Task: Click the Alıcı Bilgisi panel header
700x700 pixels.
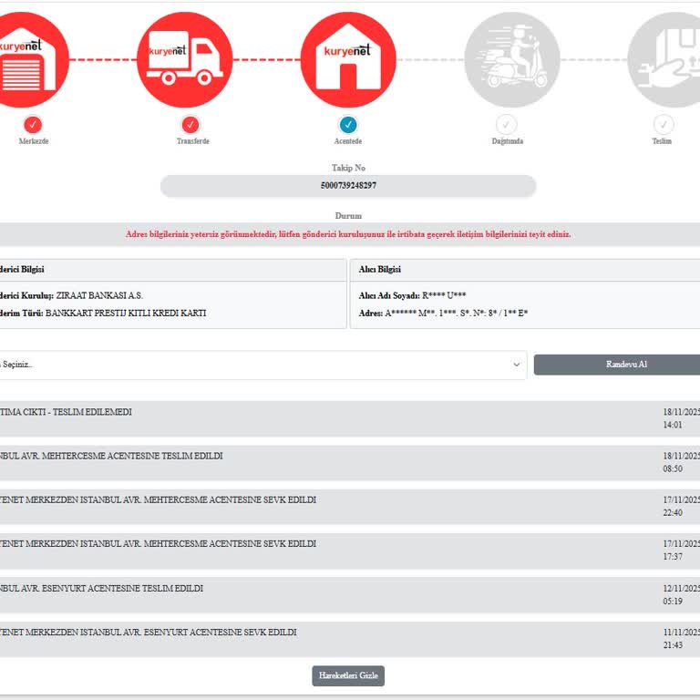Action: (x=524, y=270)
